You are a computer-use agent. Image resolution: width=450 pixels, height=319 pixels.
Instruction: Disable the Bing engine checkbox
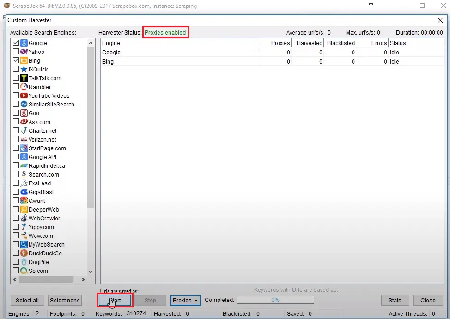pyautogui.click(x=16, y=60)
